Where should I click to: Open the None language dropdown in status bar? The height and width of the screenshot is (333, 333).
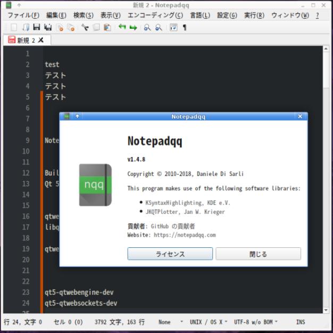[171, 322]
